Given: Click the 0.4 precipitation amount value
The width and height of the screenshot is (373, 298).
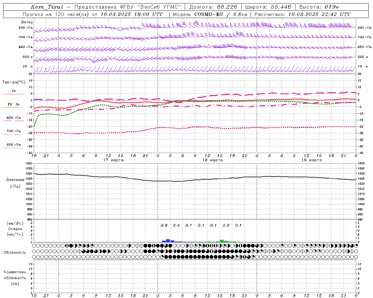Looking at the screenshot, I should [176, 225].
